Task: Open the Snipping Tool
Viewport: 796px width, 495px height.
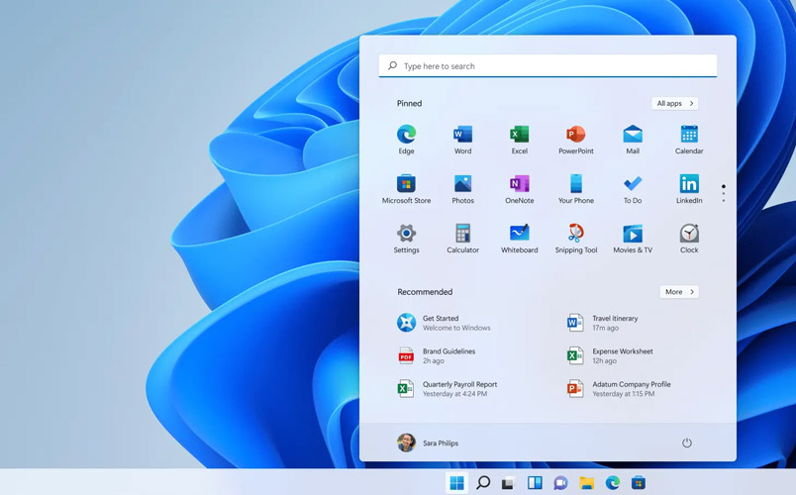Action: pos(575,235)
